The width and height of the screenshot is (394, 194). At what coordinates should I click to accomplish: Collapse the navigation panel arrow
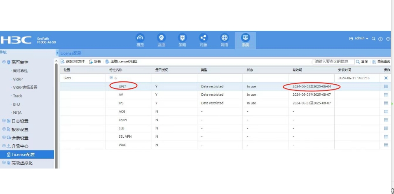point(57,53)
